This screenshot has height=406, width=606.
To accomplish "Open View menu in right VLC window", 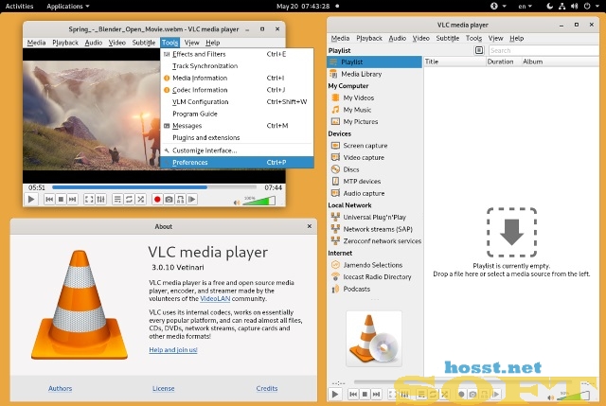I will point(495,38).
